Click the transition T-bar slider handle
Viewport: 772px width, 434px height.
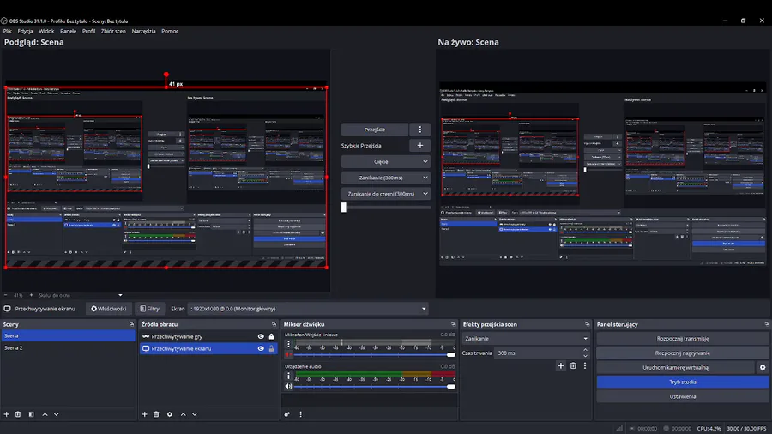(344, 208)
